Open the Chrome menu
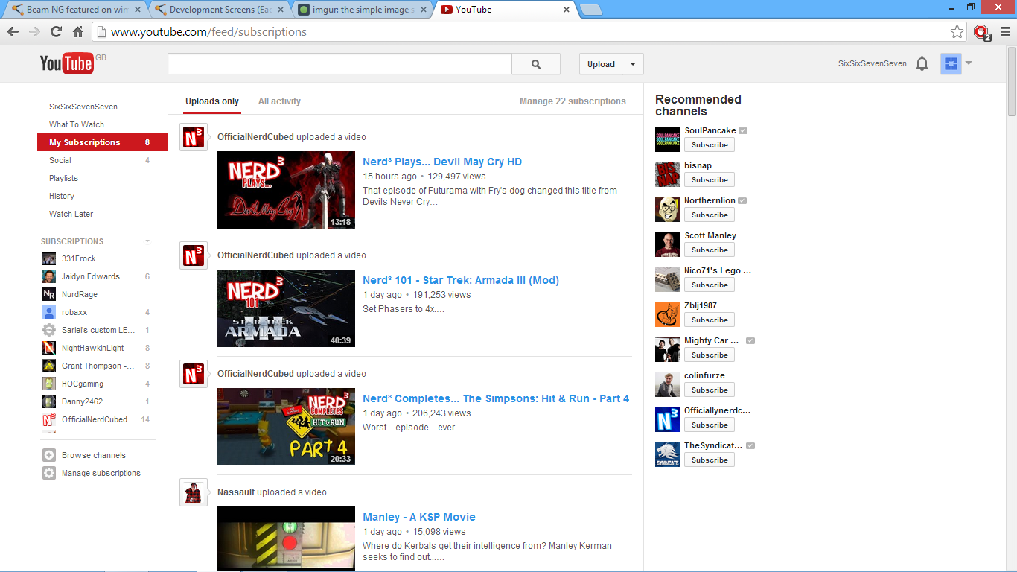1017x572 pixels. tap(1005, 31)
